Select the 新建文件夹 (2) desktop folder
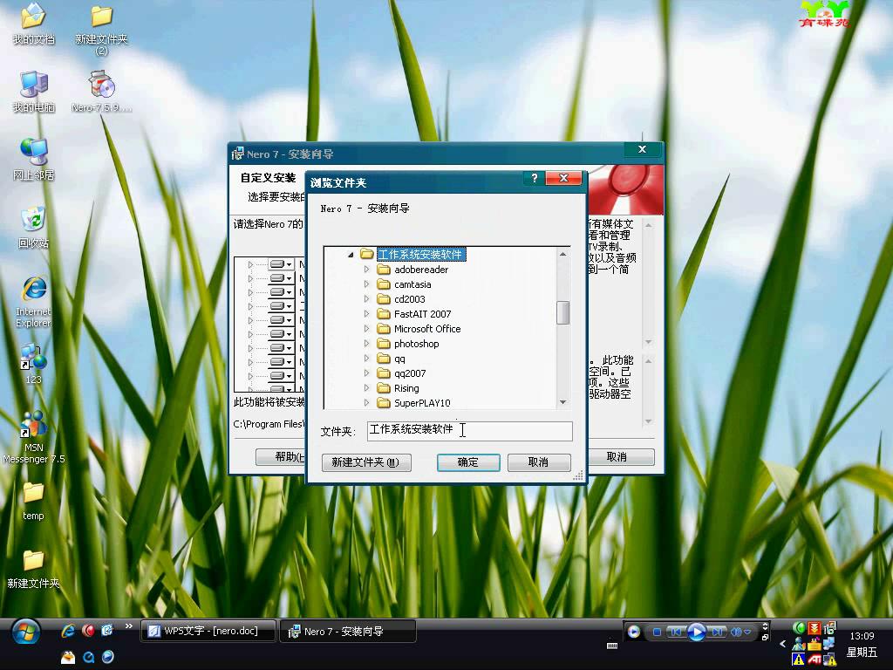 (x=101, y=30)
